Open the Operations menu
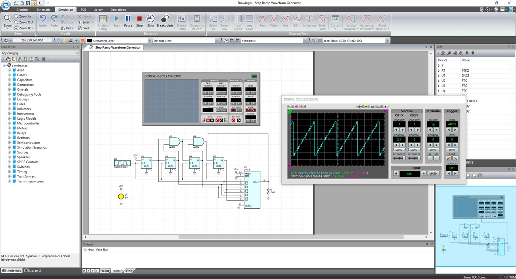Screen dimensions: 516x279 (x=118, y=10)
